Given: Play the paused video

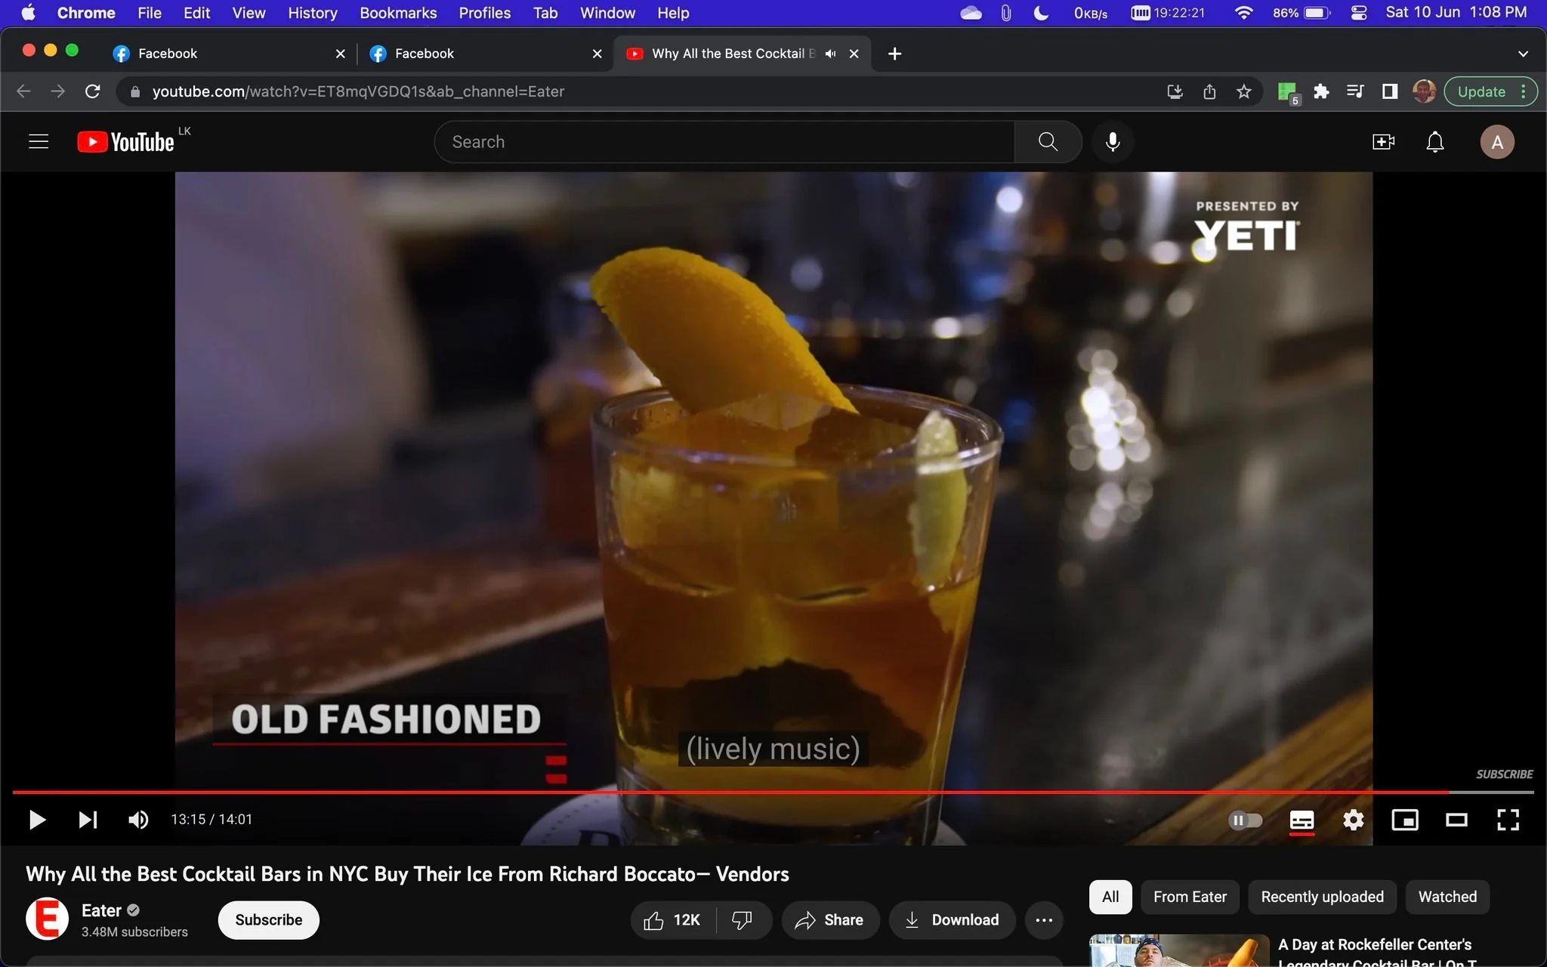Looking at the screenshot, I should click(x=37, y=820).
